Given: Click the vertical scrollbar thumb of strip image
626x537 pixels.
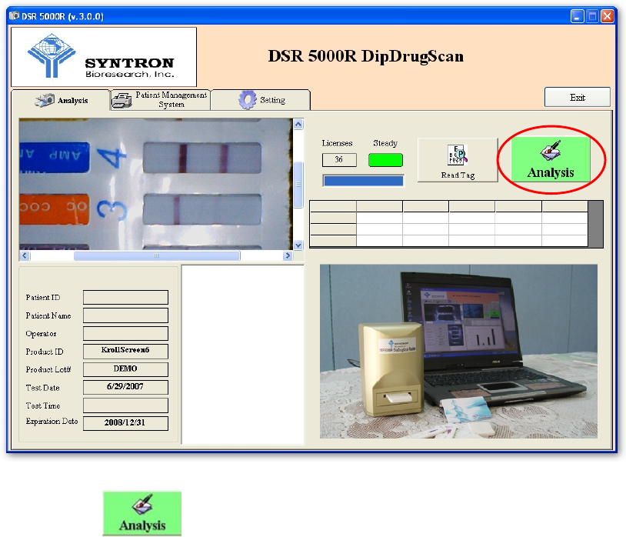Looking at the screenshot, I should pyautogui.click(x=298, y=185).
